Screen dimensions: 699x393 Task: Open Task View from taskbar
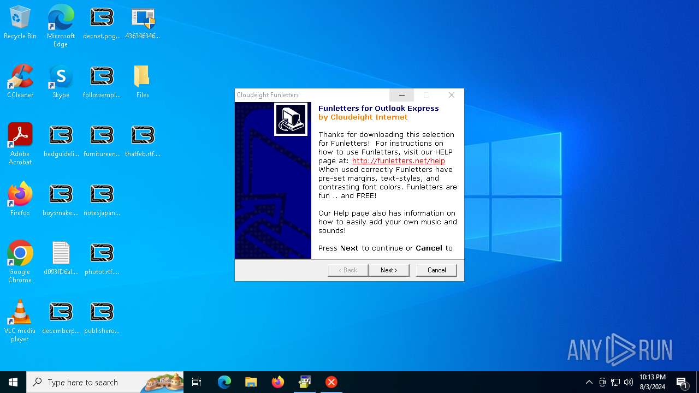(197, 382)
